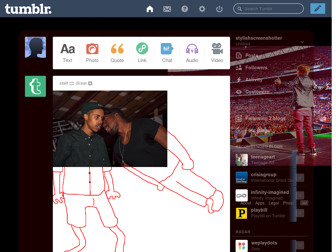This screenshot has height=252, width=336.
Task: View your Followers list
Action: tap(257, 68)
